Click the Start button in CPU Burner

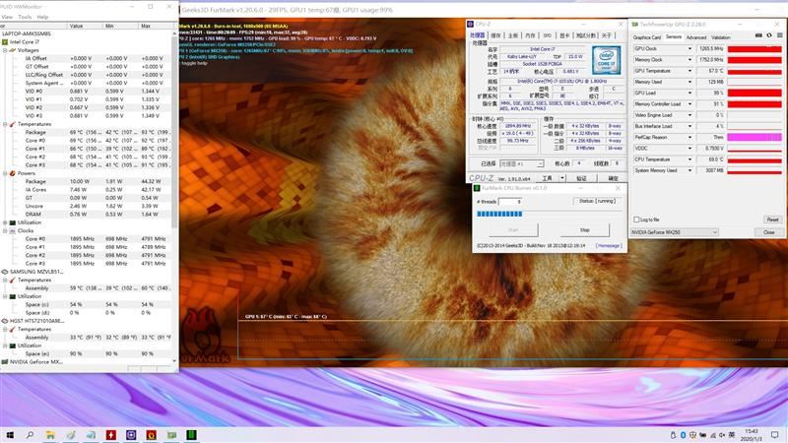(513, 230)
